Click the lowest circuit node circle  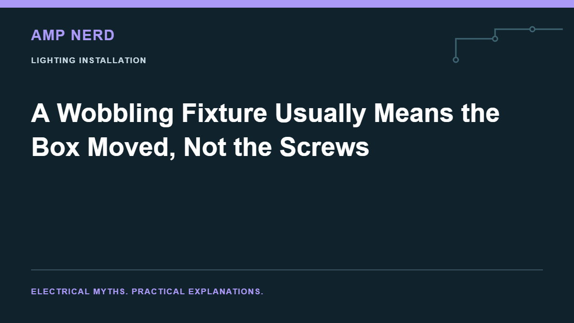(x=456, y=60)
